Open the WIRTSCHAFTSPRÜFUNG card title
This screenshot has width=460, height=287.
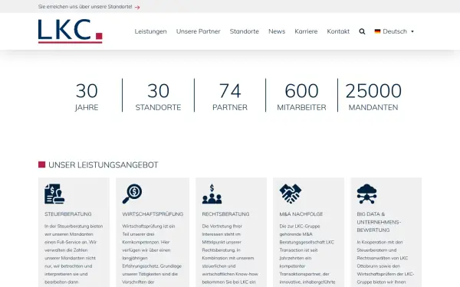[x=153, y=214]
